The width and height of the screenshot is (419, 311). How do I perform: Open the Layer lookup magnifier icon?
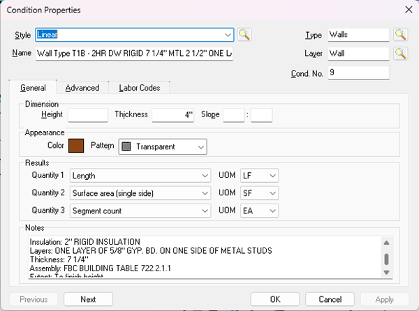tap(400, 54)
